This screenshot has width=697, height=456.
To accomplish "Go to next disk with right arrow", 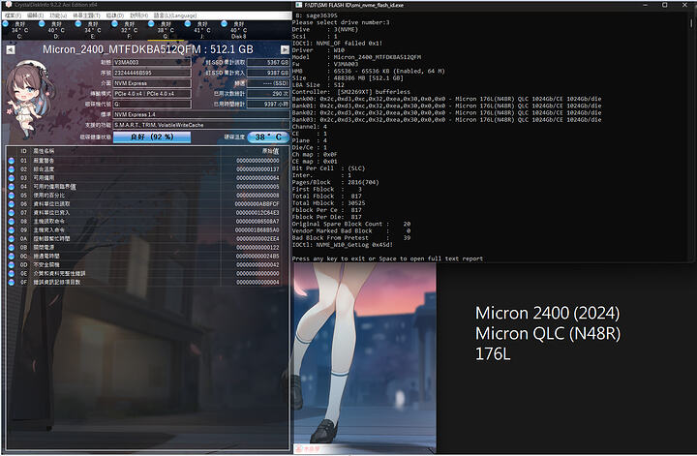I will 285,49.
